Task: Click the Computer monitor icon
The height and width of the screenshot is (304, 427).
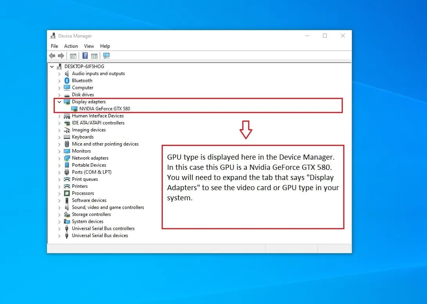Action: click(67, 88)
